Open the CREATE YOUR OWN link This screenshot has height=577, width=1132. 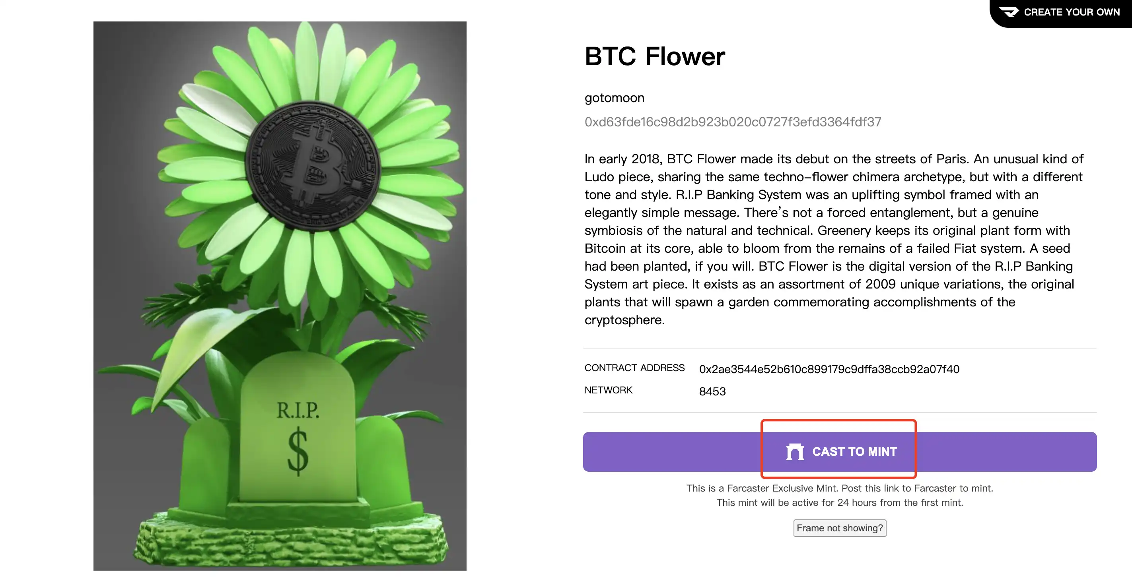coord(1072,12)
